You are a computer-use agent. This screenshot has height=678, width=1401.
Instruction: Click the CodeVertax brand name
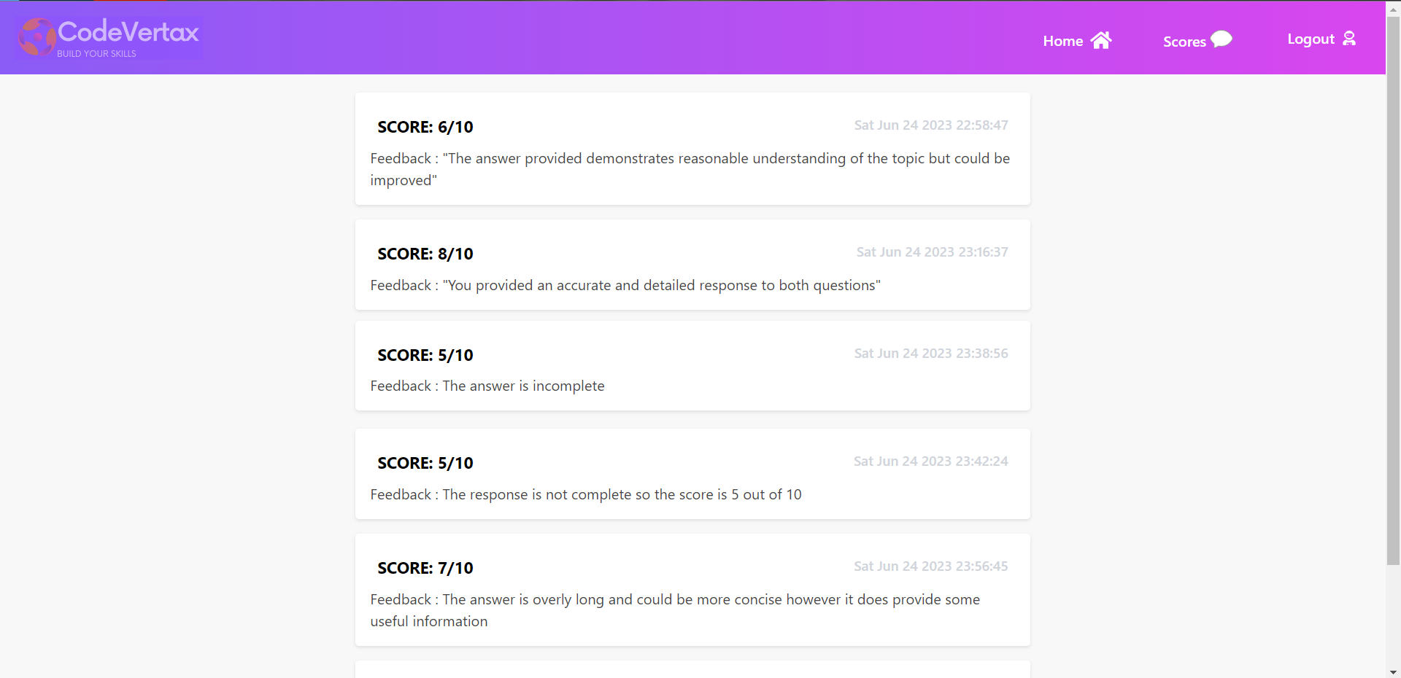tap(128, 33)
